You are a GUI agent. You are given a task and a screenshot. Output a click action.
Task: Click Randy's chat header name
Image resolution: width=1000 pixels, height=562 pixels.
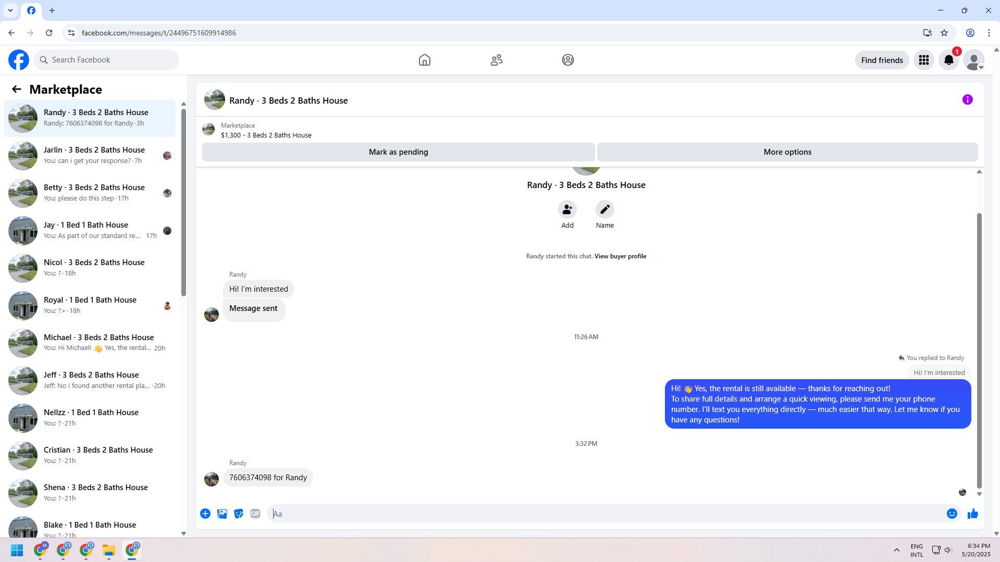[288, 101]
